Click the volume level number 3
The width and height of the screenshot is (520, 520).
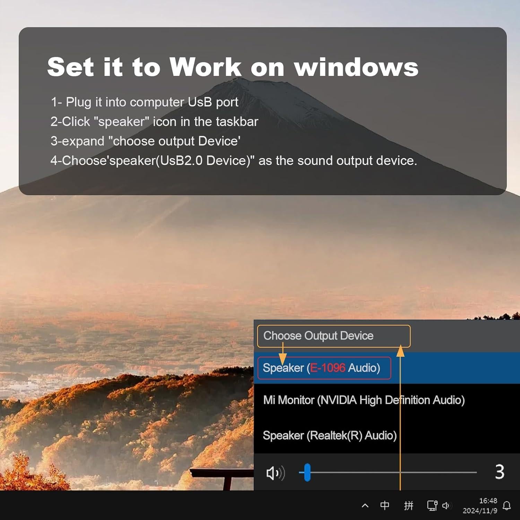pos(499,472)
